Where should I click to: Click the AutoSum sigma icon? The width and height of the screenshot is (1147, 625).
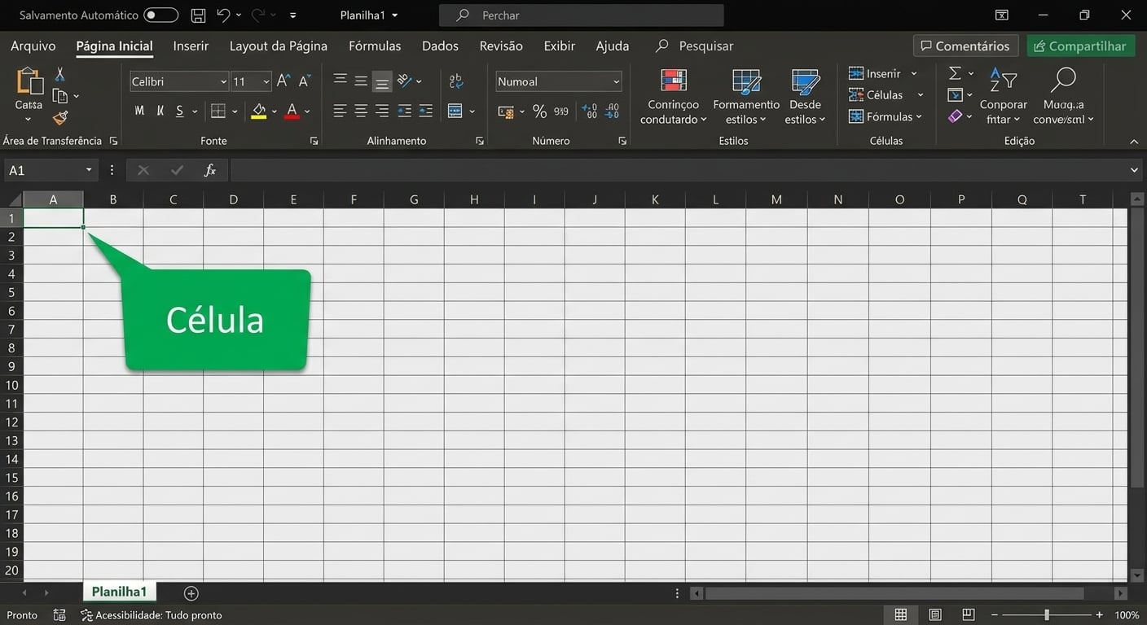tap(956, 73)
